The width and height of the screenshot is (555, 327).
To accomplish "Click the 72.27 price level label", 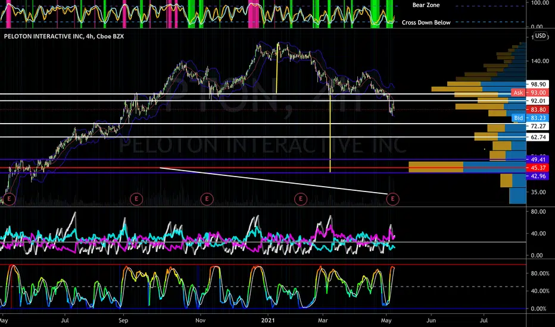I will pyautogui.click(x=538, y=126).
